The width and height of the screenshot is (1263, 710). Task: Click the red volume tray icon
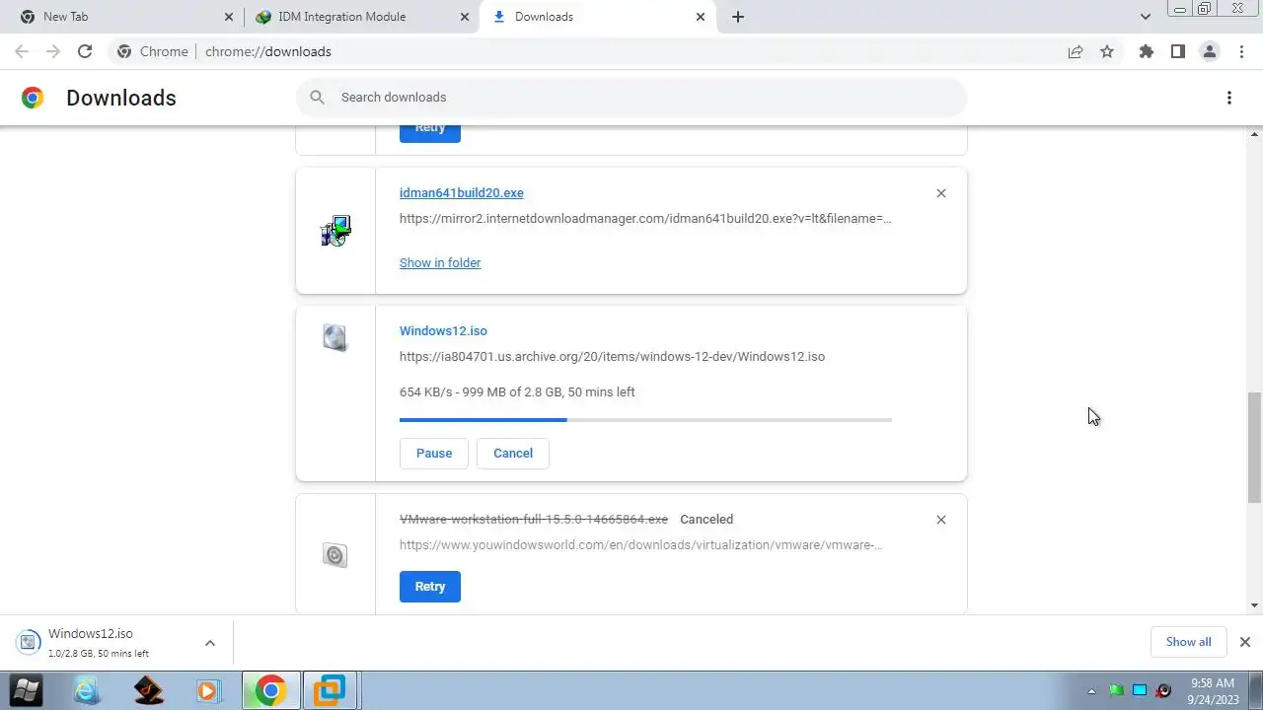(x=1163, y=690)
